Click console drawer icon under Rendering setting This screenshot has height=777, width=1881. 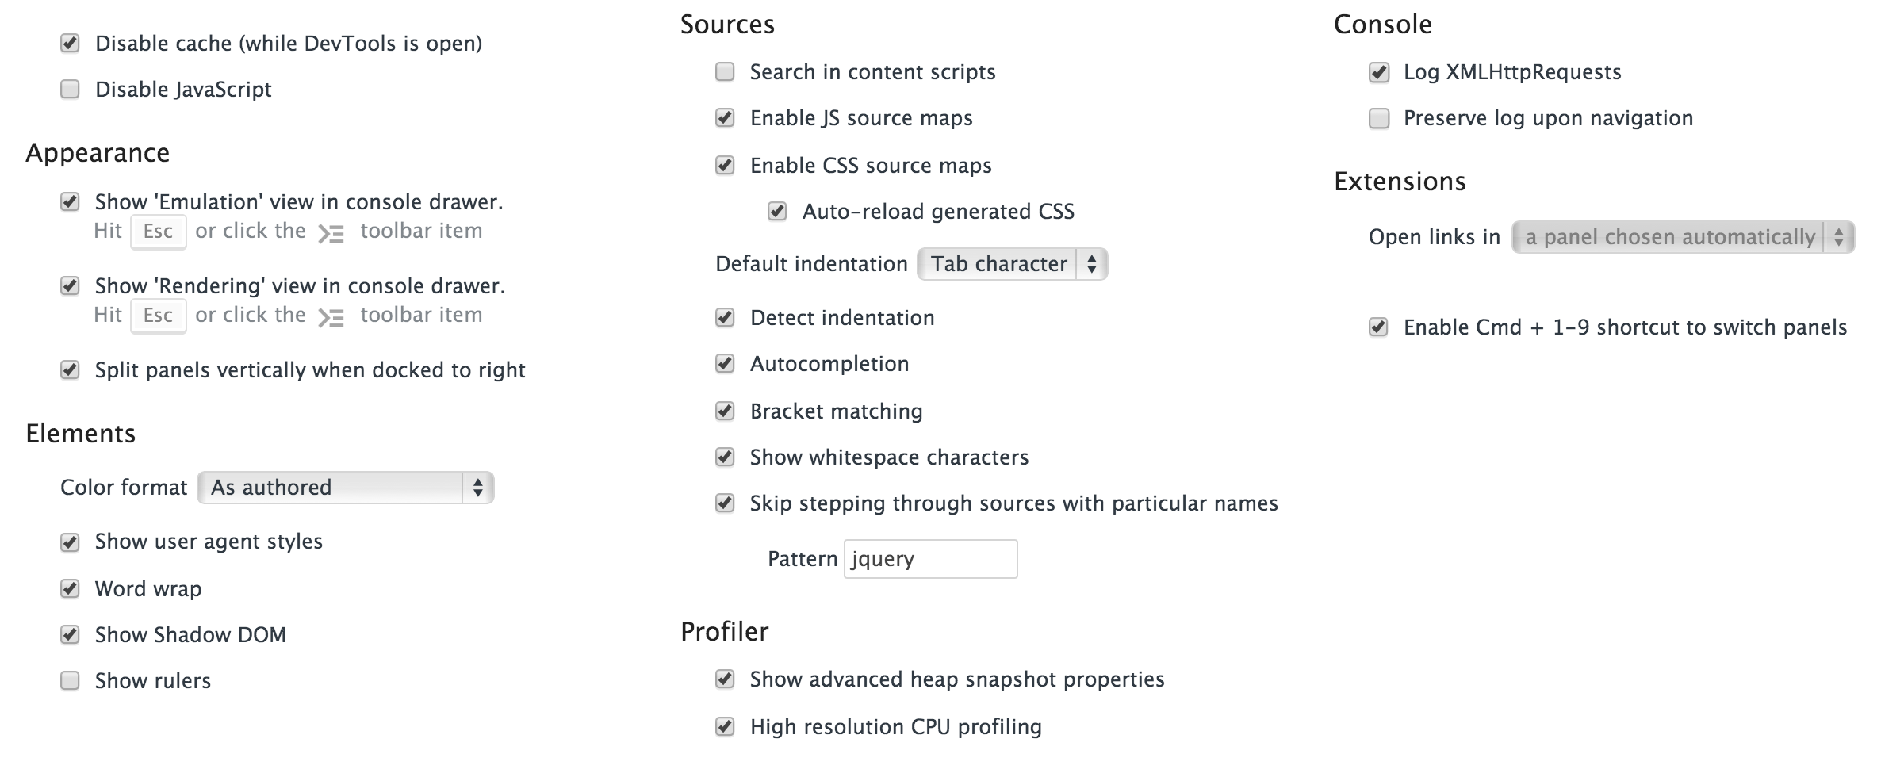pos(331,317)
